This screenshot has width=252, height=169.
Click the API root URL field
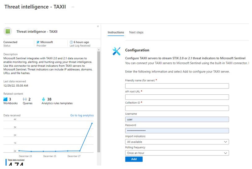[177, 97]
